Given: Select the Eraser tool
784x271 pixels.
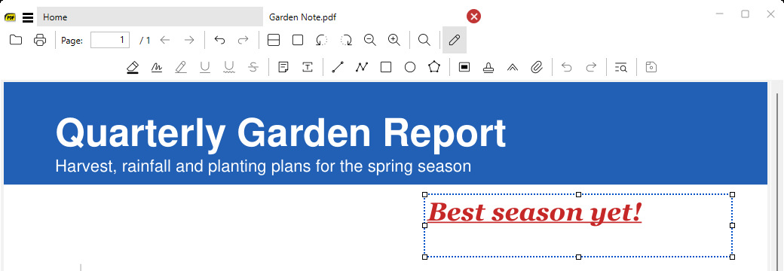Looking at the screenshot, I should (132, 68).
